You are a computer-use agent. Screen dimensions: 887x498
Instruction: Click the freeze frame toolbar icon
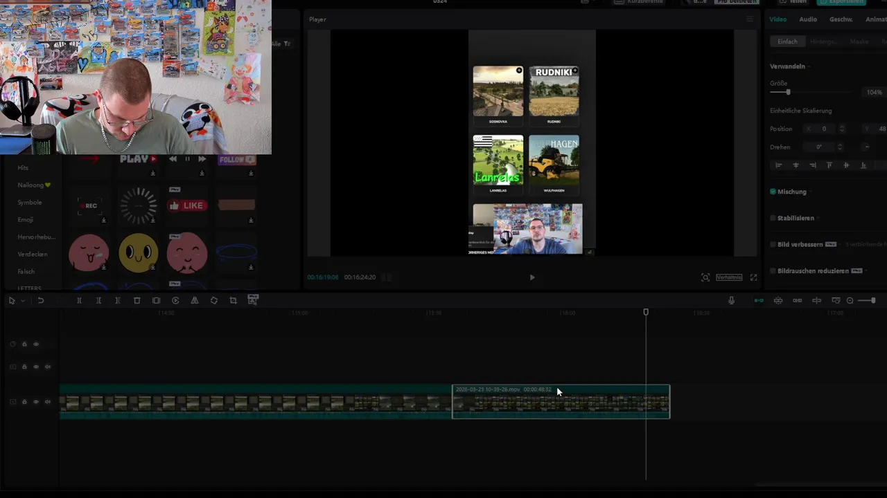click(156, 301)
